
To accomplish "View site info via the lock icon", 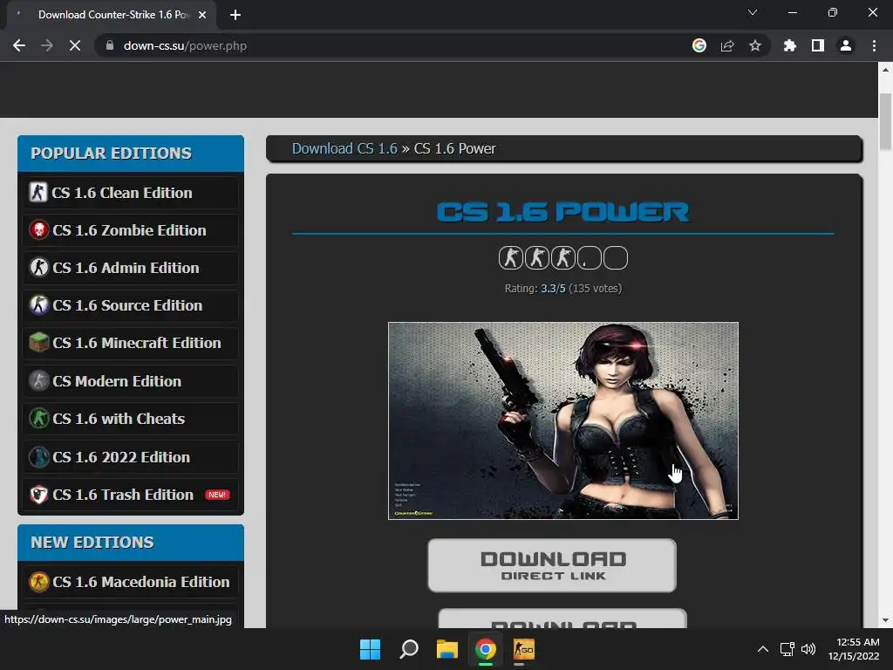I will (x=110, y=45).
